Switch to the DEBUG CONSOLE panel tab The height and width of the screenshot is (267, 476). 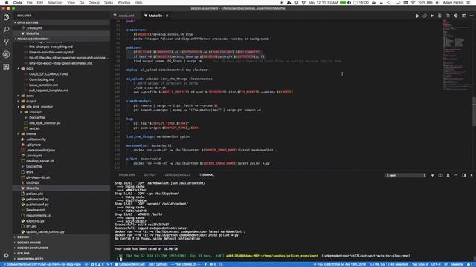tap(178, 175)
